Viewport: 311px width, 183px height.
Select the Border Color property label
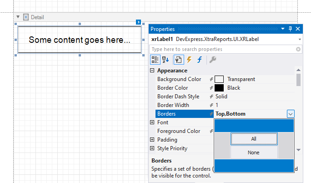173,88
